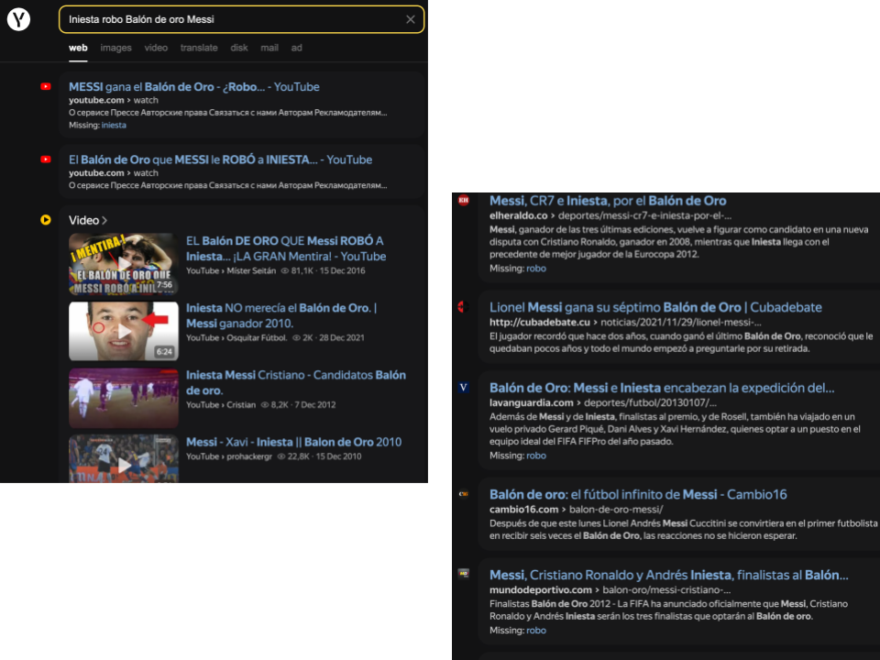Click the yellow Video section play icon
The width and height of the screenshot is (880, 660).
coord(46,220)
